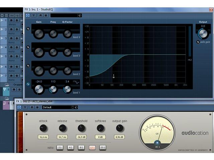The width and height of the screenshot is (214, 160).
Task: Enable Write automation in AC1 window
Action: click(x=37, y=107)
